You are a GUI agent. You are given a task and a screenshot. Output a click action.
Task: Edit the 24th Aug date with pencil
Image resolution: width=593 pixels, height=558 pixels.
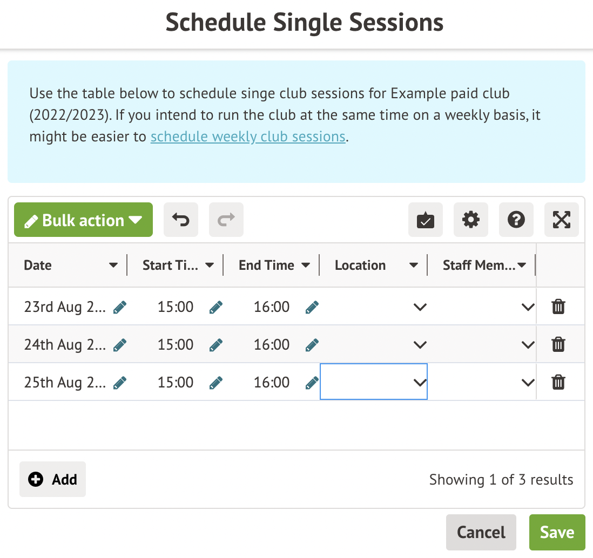[120, 345]
